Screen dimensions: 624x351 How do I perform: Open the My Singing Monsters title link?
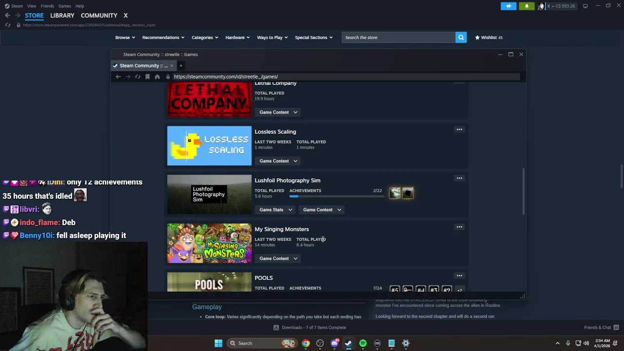(282, 229)
